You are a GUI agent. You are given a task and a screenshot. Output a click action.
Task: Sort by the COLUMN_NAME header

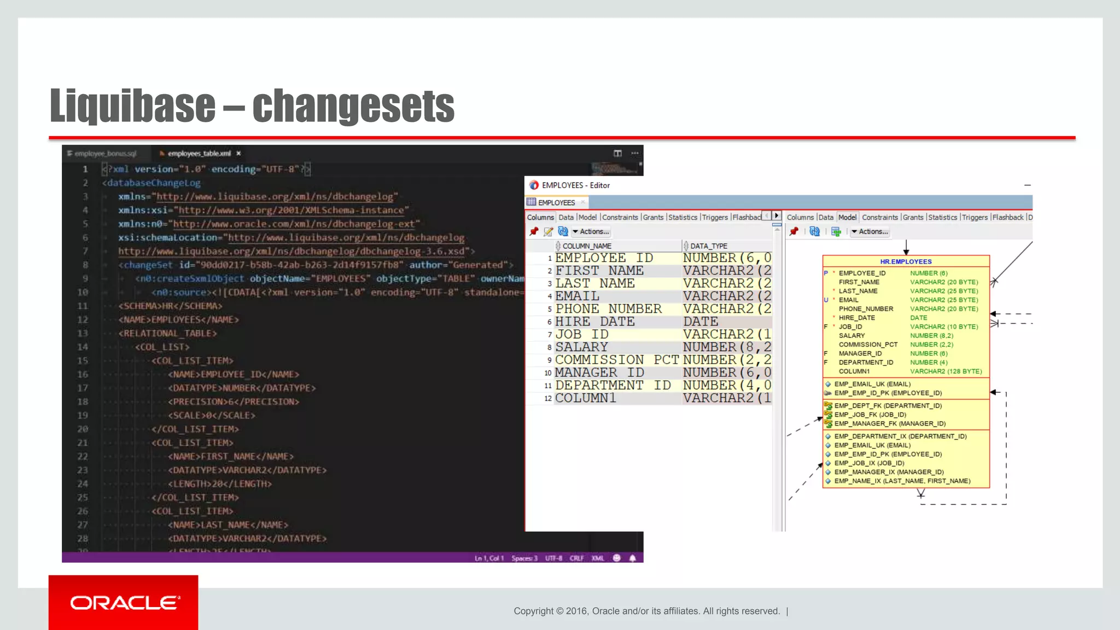coord(618,246)
